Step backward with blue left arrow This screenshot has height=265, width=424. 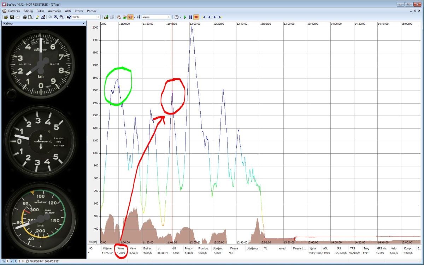click(x=209, y=17)
